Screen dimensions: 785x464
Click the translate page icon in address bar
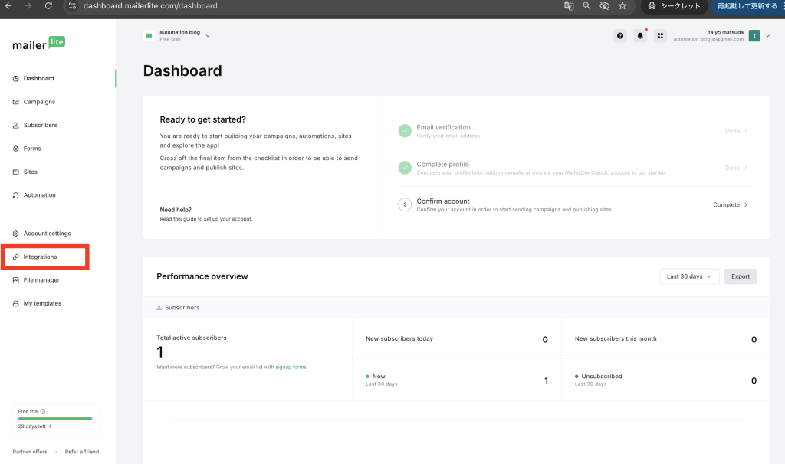click(569, 6)
